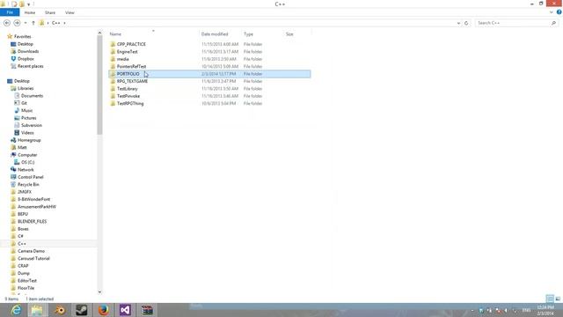Open the Help question mark icon

coord(559,12)
